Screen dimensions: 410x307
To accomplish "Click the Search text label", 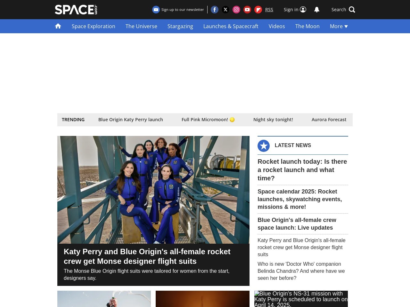I will click(x=339, y=10).
